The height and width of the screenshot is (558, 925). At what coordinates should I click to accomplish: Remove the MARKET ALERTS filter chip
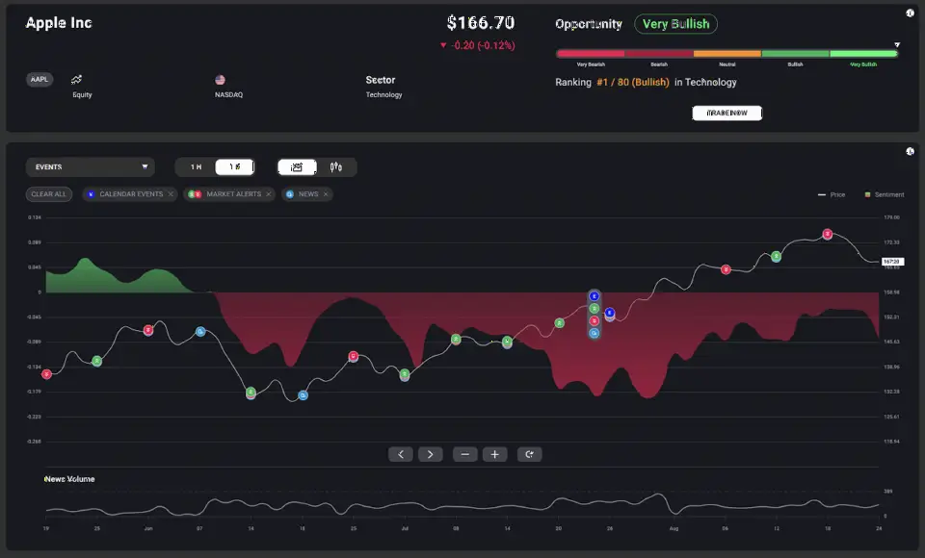(269, 193)
